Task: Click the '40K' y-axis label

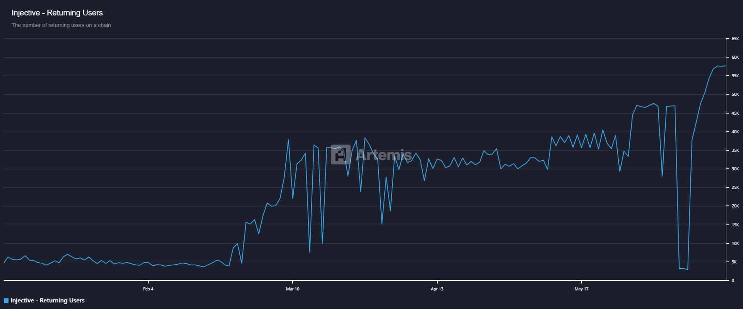Action: click(x=735, y=132)
